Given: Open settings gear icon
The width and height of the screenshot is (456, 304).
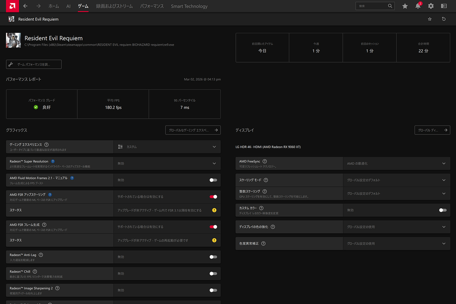Looking at the screenshot, I should point(431,6).
